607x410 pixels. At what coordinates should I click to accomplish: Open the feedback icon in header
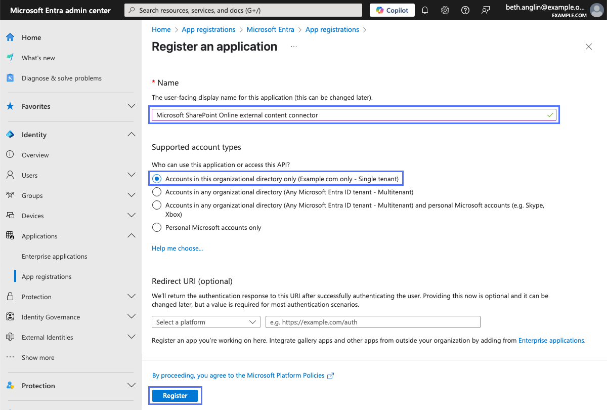pos(486,10)
